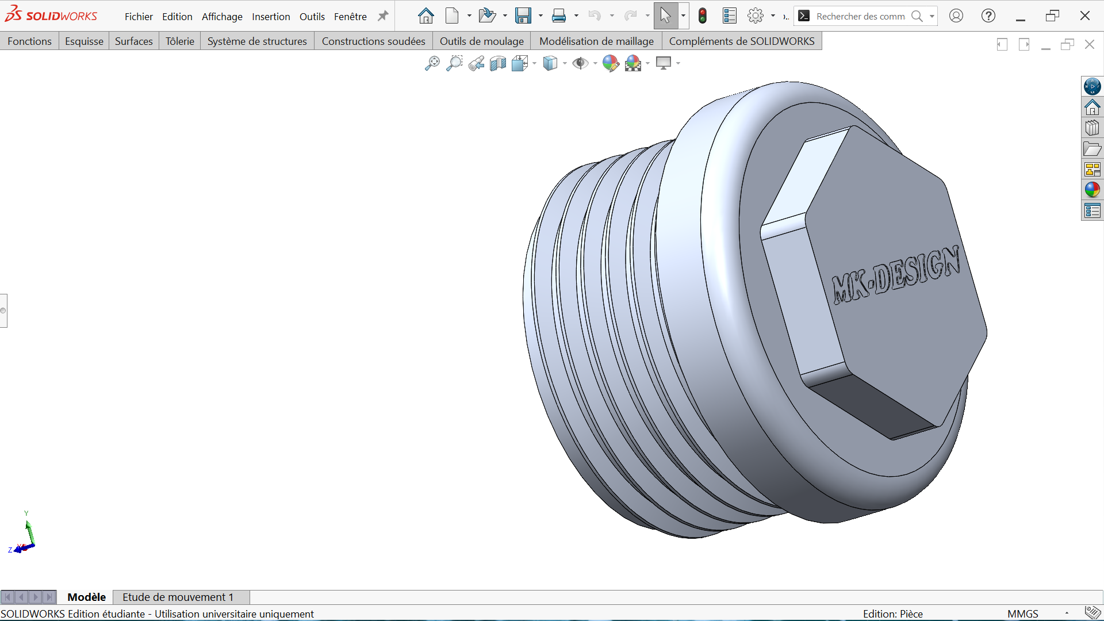Screen dimensions: 1104x621
Task: Open Display Style cube icon
Action: (x=550, y=63)
